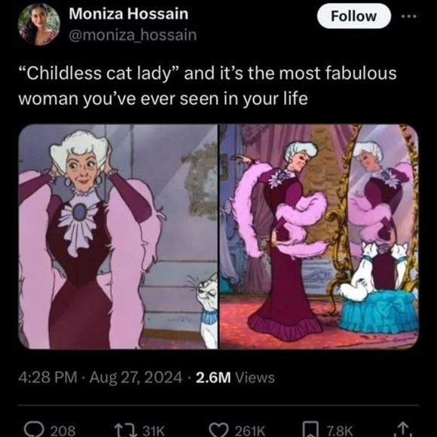Screen dimensions: 437x437
Task: Select the tweet text about childless cat lady
Action: click(x=207, y=86)
